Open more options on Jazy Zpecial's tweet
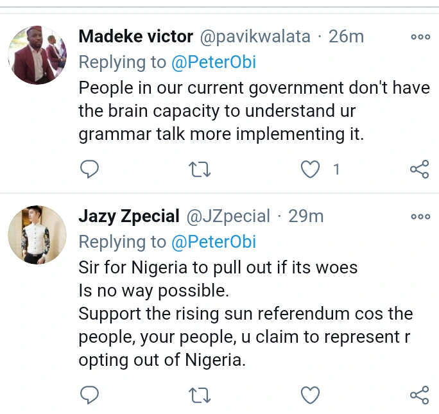The height and width of the screenshot is (414, 439). [420, 217]
